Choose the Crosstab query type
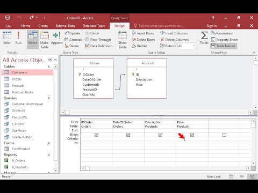The height and width of the screenshot is (193, 258). (73, 40)
